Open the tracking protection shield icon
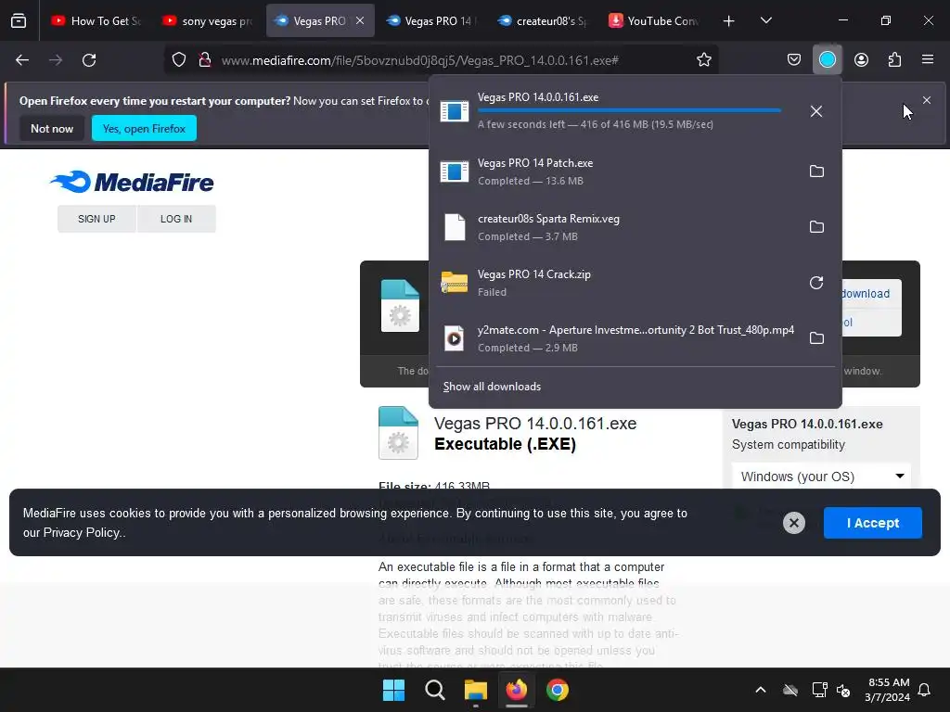950x712 pixels. pos(179,60)
